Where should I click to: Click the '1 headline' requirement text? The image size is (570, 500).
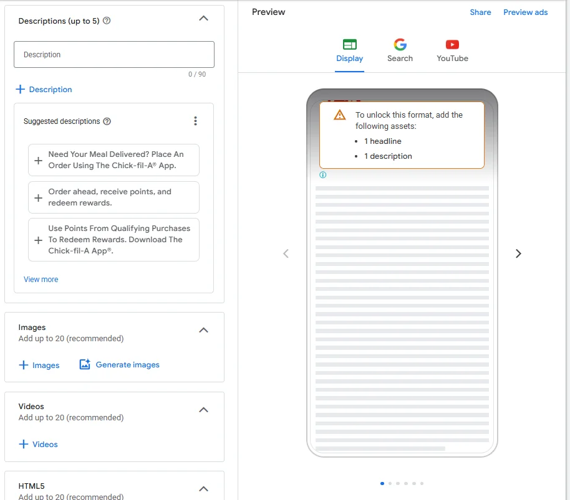point(383,141)
